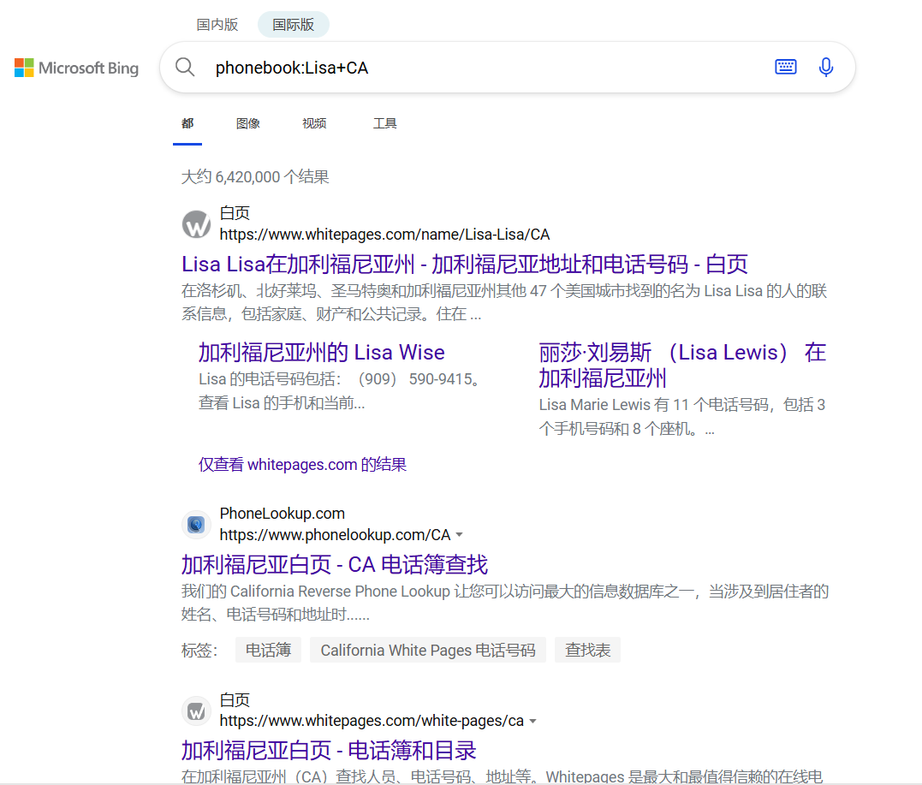Open the 视频 tab
The height and width of the screenshot is (785, 922).
coord(314,123)
